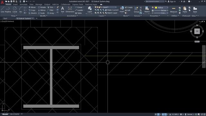Image resolution: width=206 pixels, height=116 pixels.
Task: Toggle the grid display in status bar
Action: click(x=156, y=114)
